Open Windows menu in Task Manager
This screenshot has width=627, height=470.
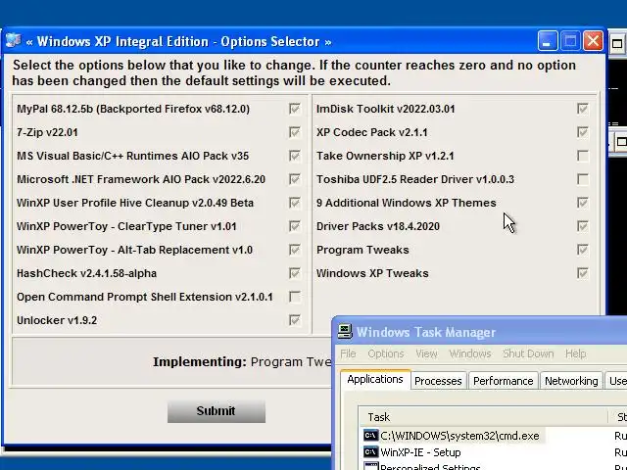point(470,353)
